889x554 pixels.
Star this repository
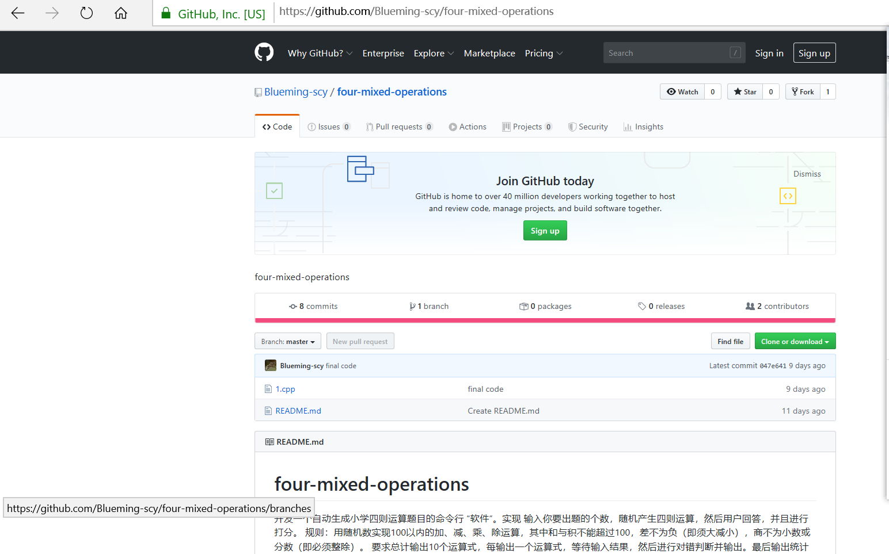pos(745,91)
